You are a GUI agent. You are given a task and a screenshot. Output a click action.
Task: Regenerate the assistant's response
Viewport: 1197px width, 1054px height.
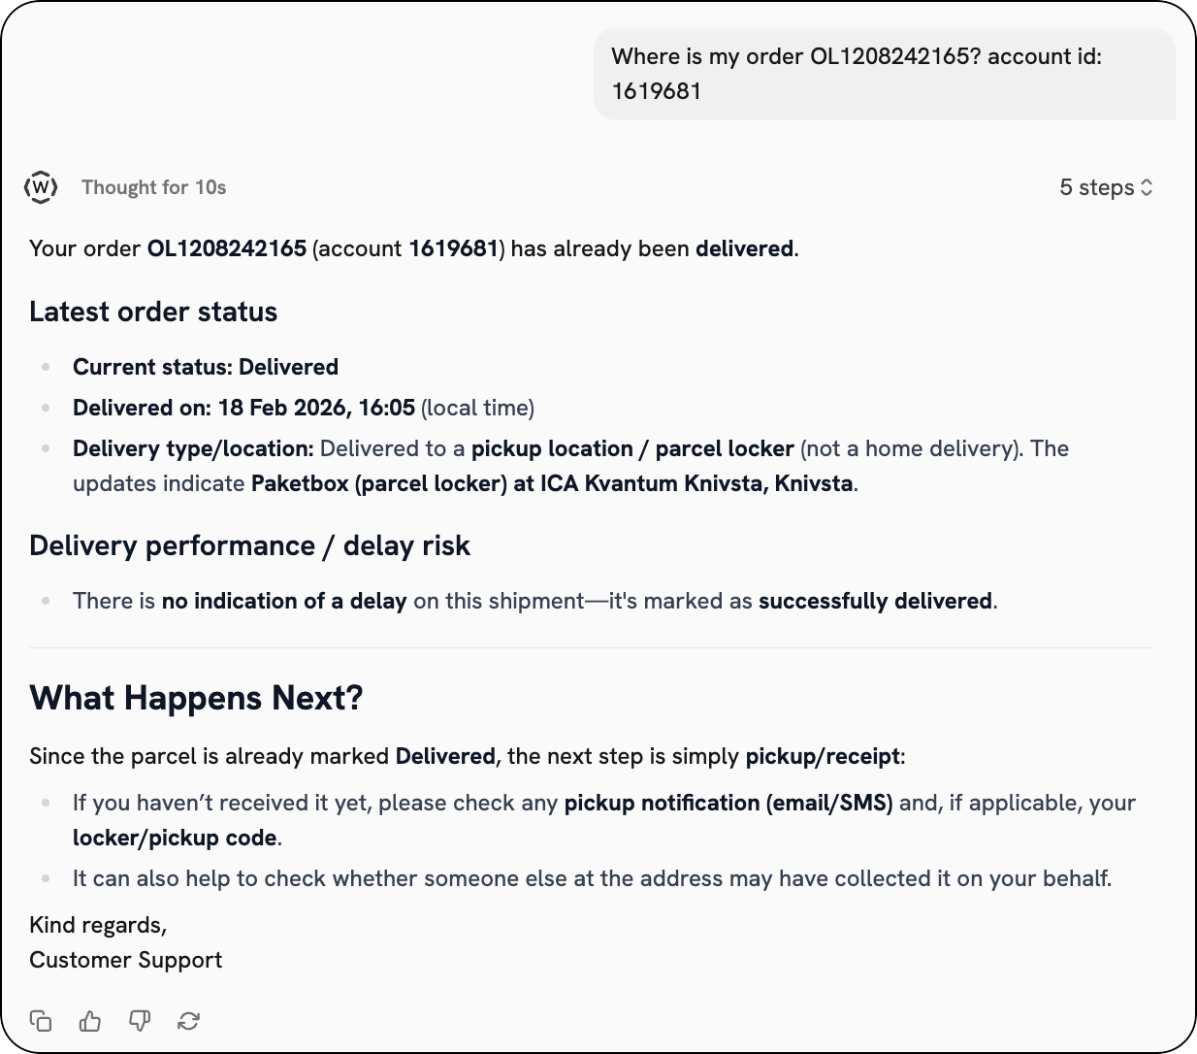(x=190, y=1021)
